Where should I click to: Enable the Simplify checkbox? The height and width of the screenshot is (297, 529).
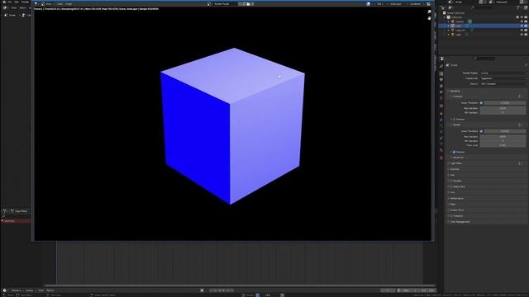[451, 181]
